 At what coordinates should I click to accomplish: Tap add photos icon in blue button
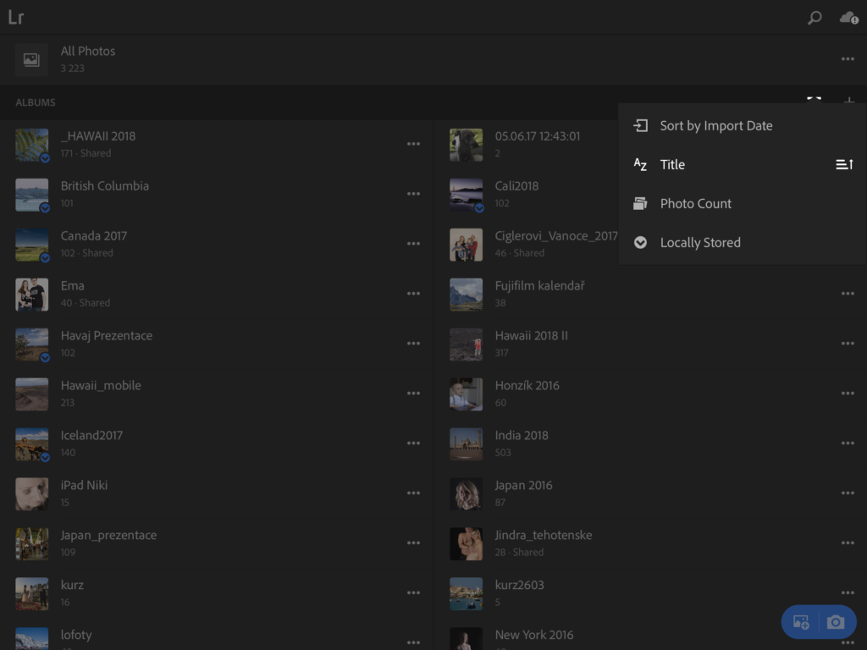coord(800,622)
